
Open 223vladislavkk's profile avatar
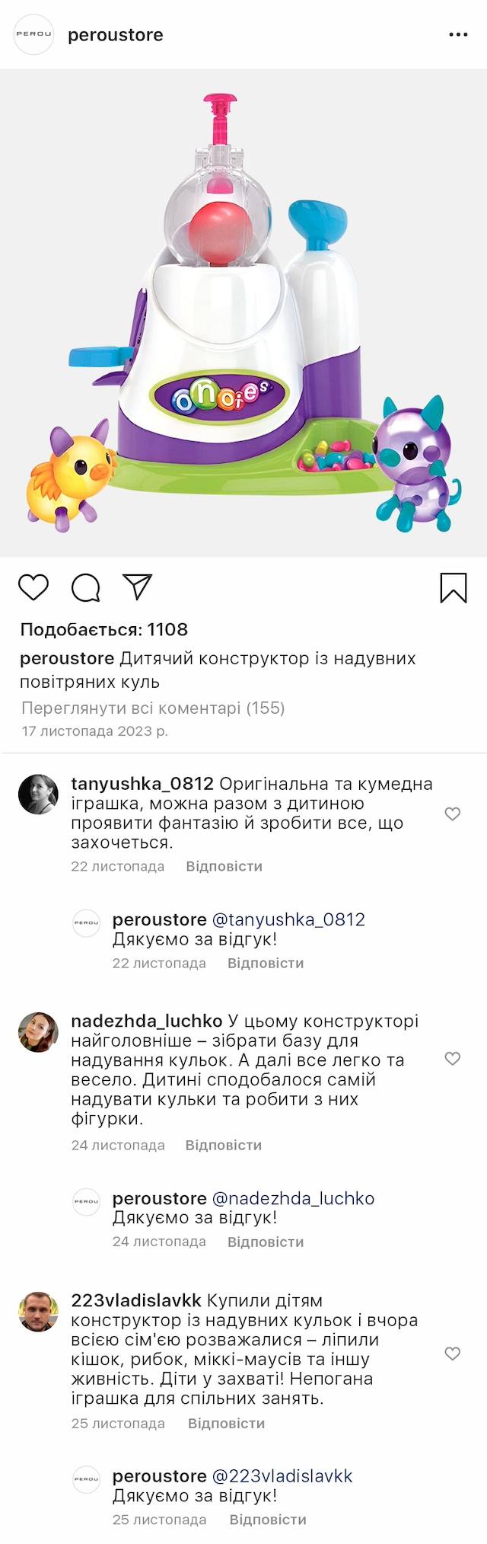(x=38, y=1311)
